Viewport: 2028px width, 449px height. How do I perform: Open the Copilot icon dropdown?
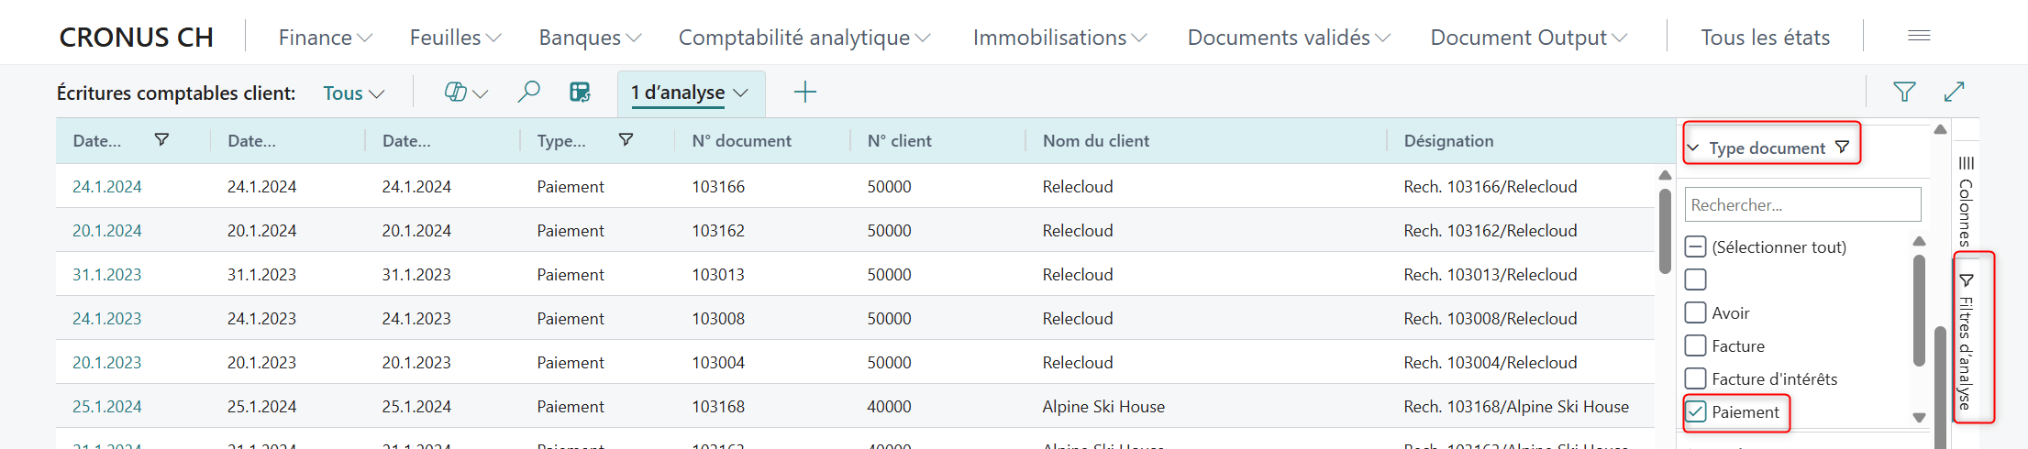coord(465,93)
